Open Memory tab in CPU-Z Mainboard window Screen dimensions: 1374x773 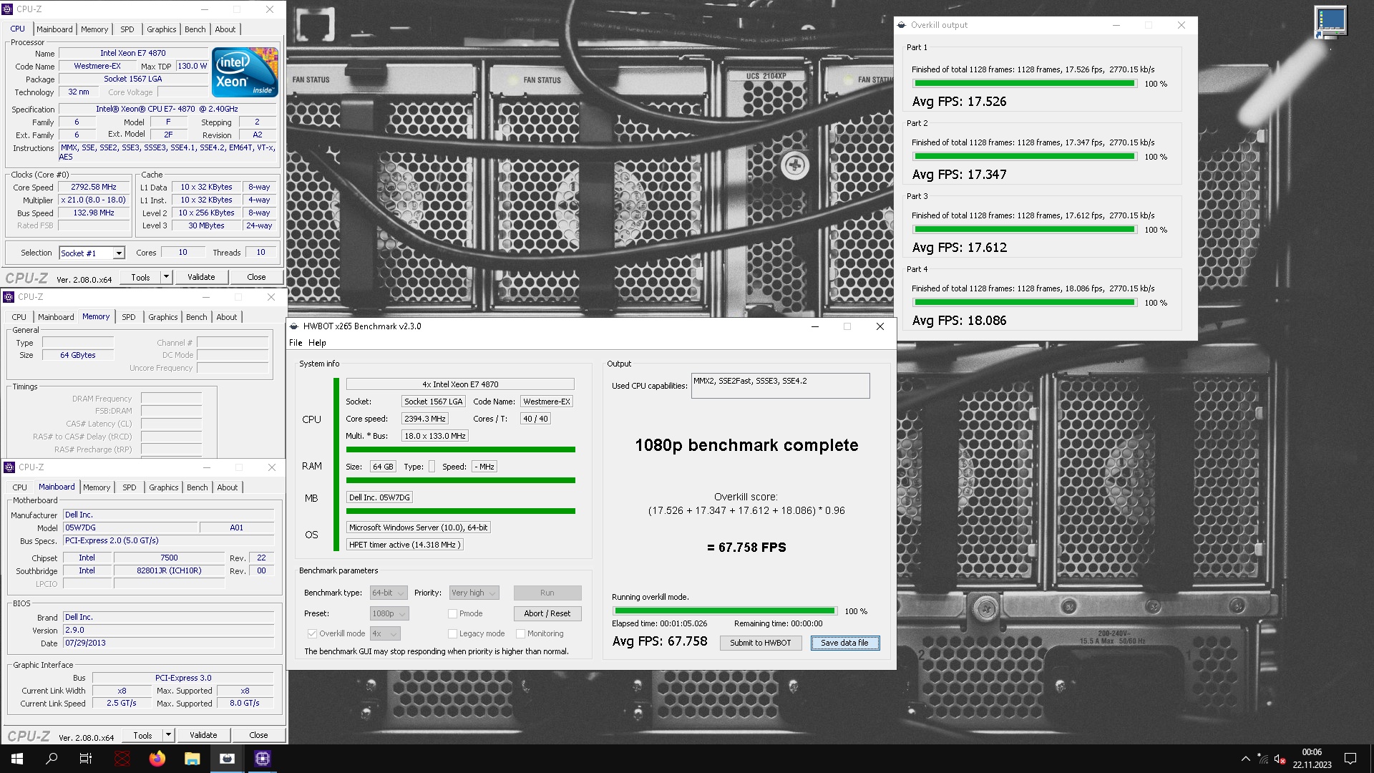pyautogui.click(x=97, y=487)
